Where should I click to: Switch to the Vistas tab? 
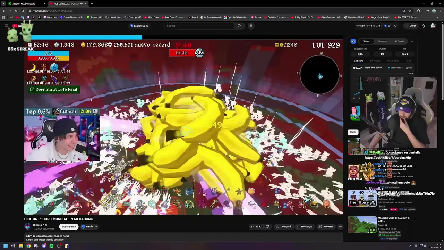(x=366, y=41)
